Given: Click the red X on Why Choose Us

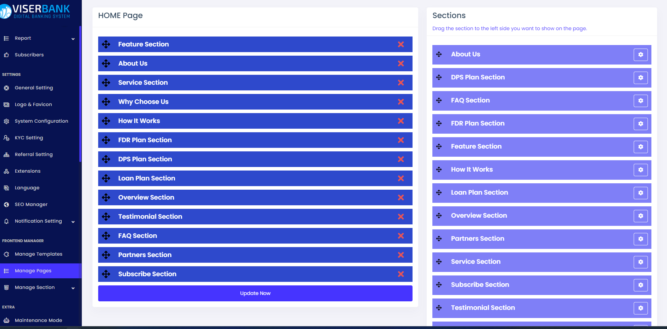Looking at the screenshot, I should coord(400,102).
